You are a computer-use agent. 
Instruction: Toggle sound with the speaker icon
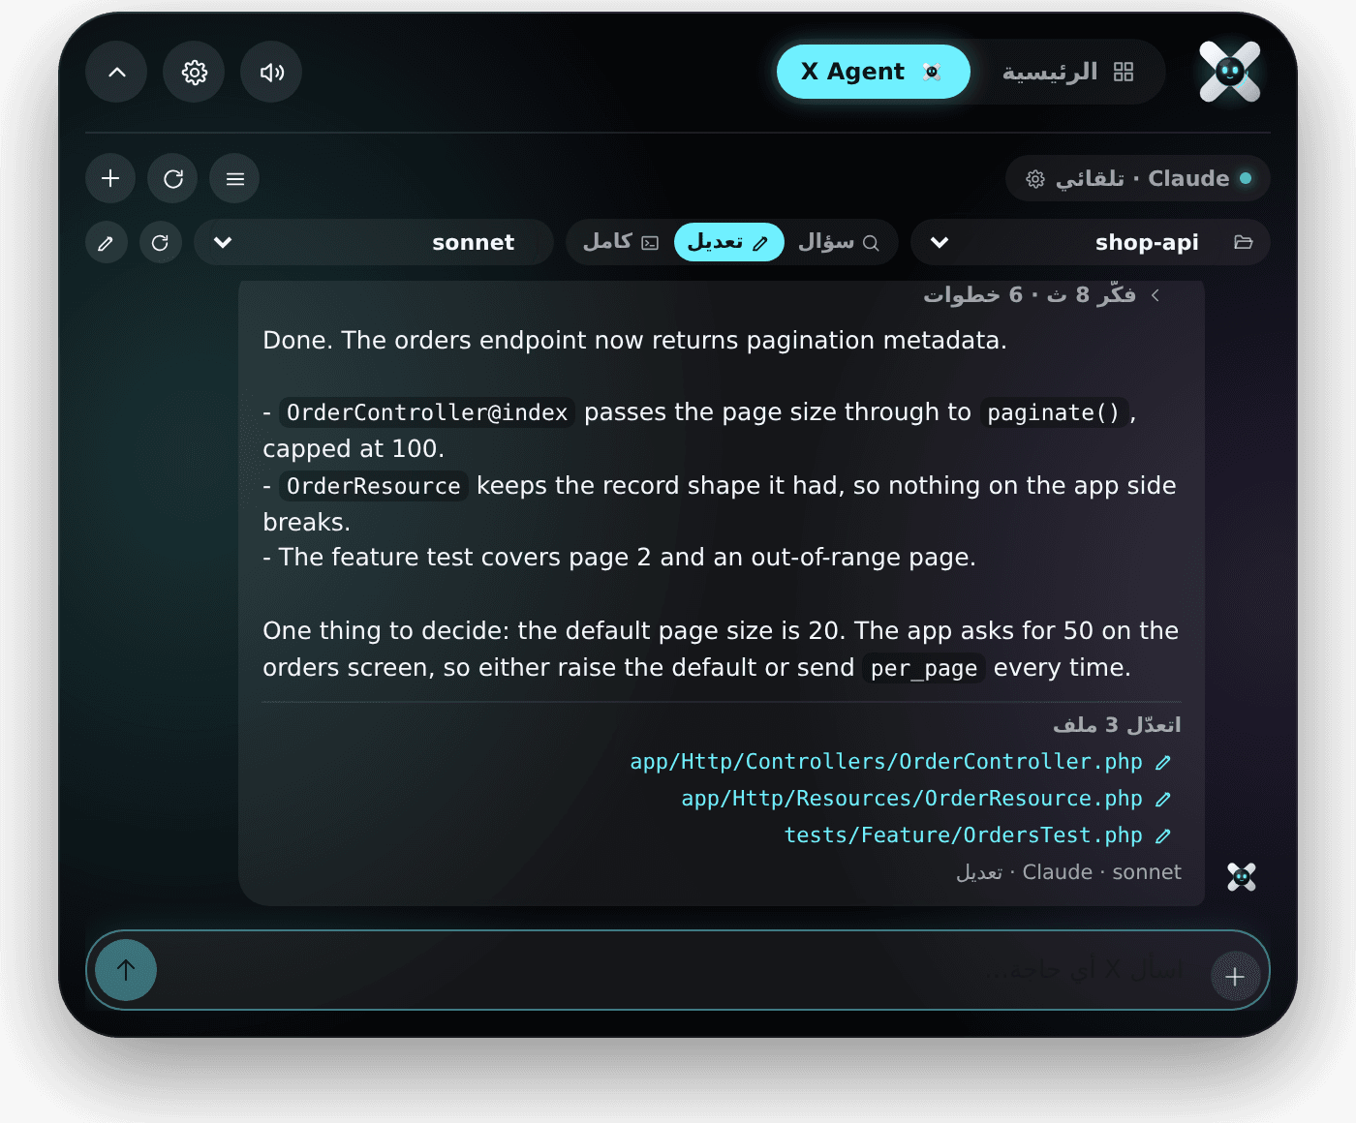click(x=271, y=72)
